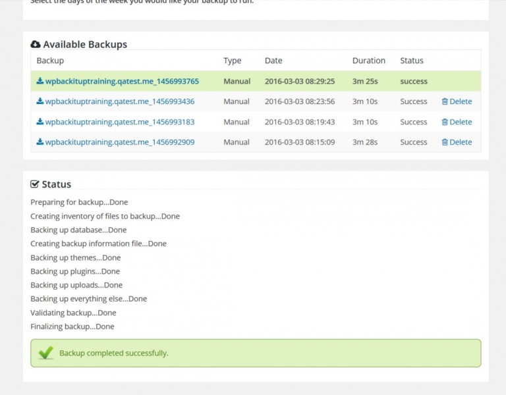Open backup link wpbackituptraining.qatest.me_1456993183
This screenshot has width=506, height=395.
[x=120, y=122]
